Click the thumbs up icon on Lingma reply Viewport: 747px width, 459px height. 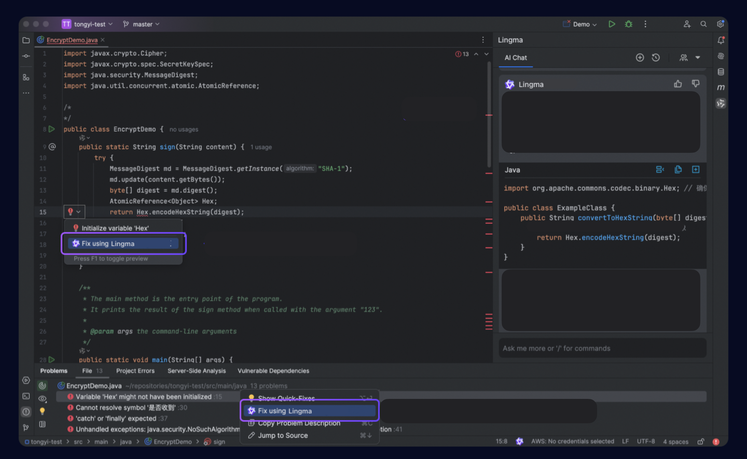point(678,84)
